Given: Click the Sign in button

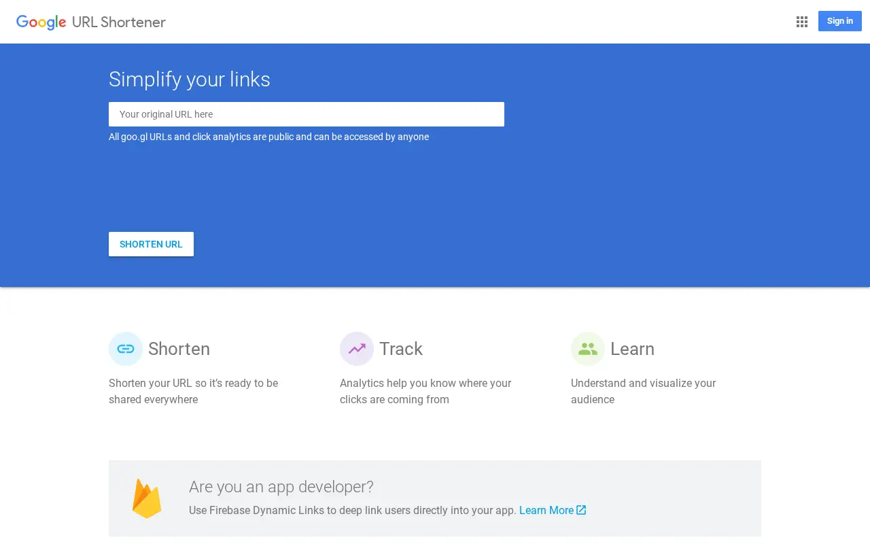Looking at the screenshot, I should pos(840,21).
